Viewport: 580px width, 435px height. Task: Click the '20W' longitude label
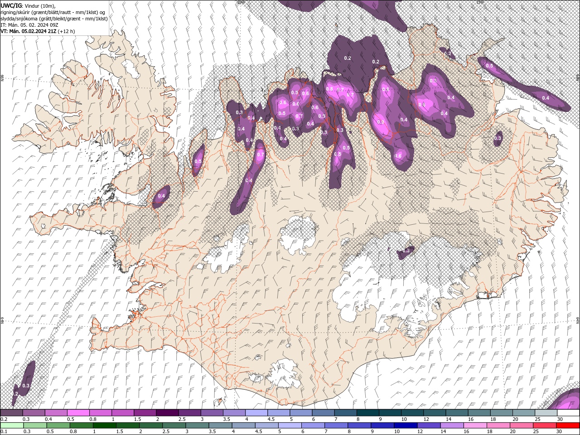[241, 2]
